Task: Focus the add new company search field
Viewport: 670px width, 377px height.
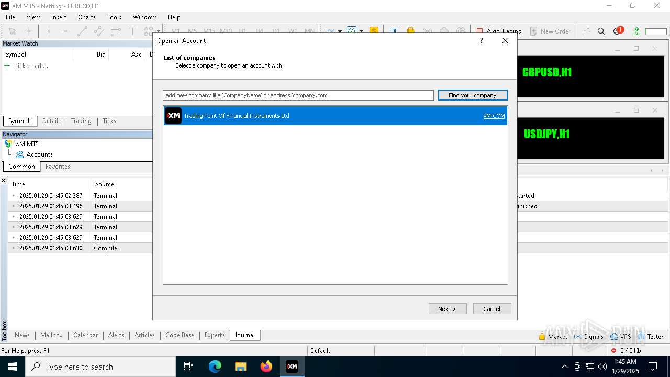Action: point(298,95)
